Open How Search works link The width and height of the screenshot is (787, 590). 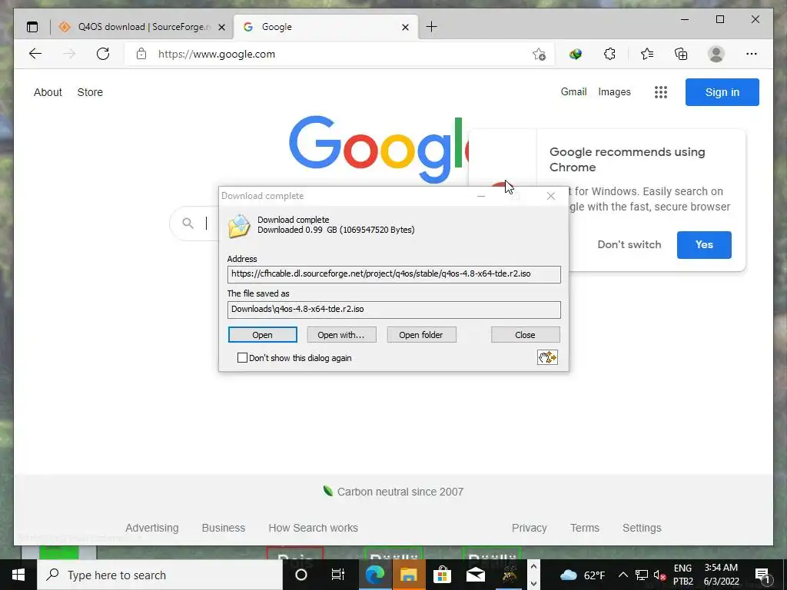(314, 528)
